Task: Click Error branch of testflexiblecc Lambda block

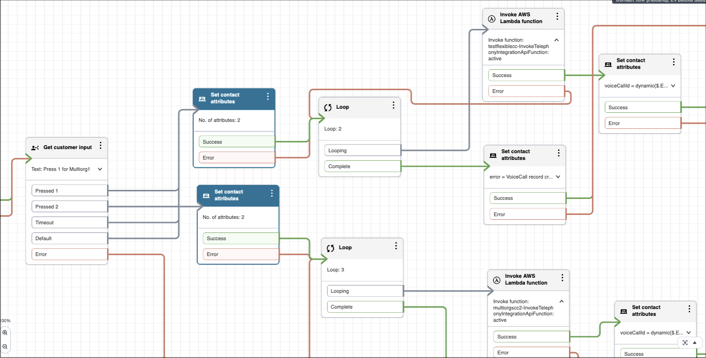Action: pos(526,91)
